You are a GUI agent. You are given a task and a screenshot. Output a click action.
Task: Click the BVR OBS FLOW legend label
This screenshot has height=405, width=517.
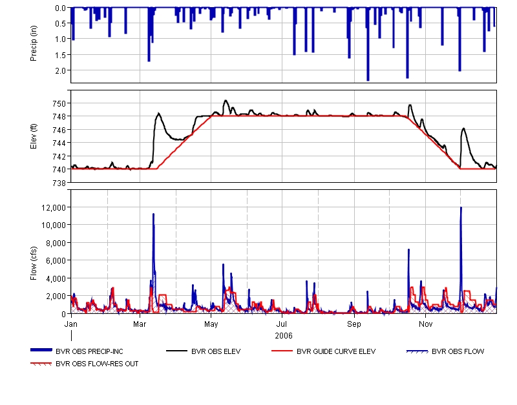pos(458,351)
